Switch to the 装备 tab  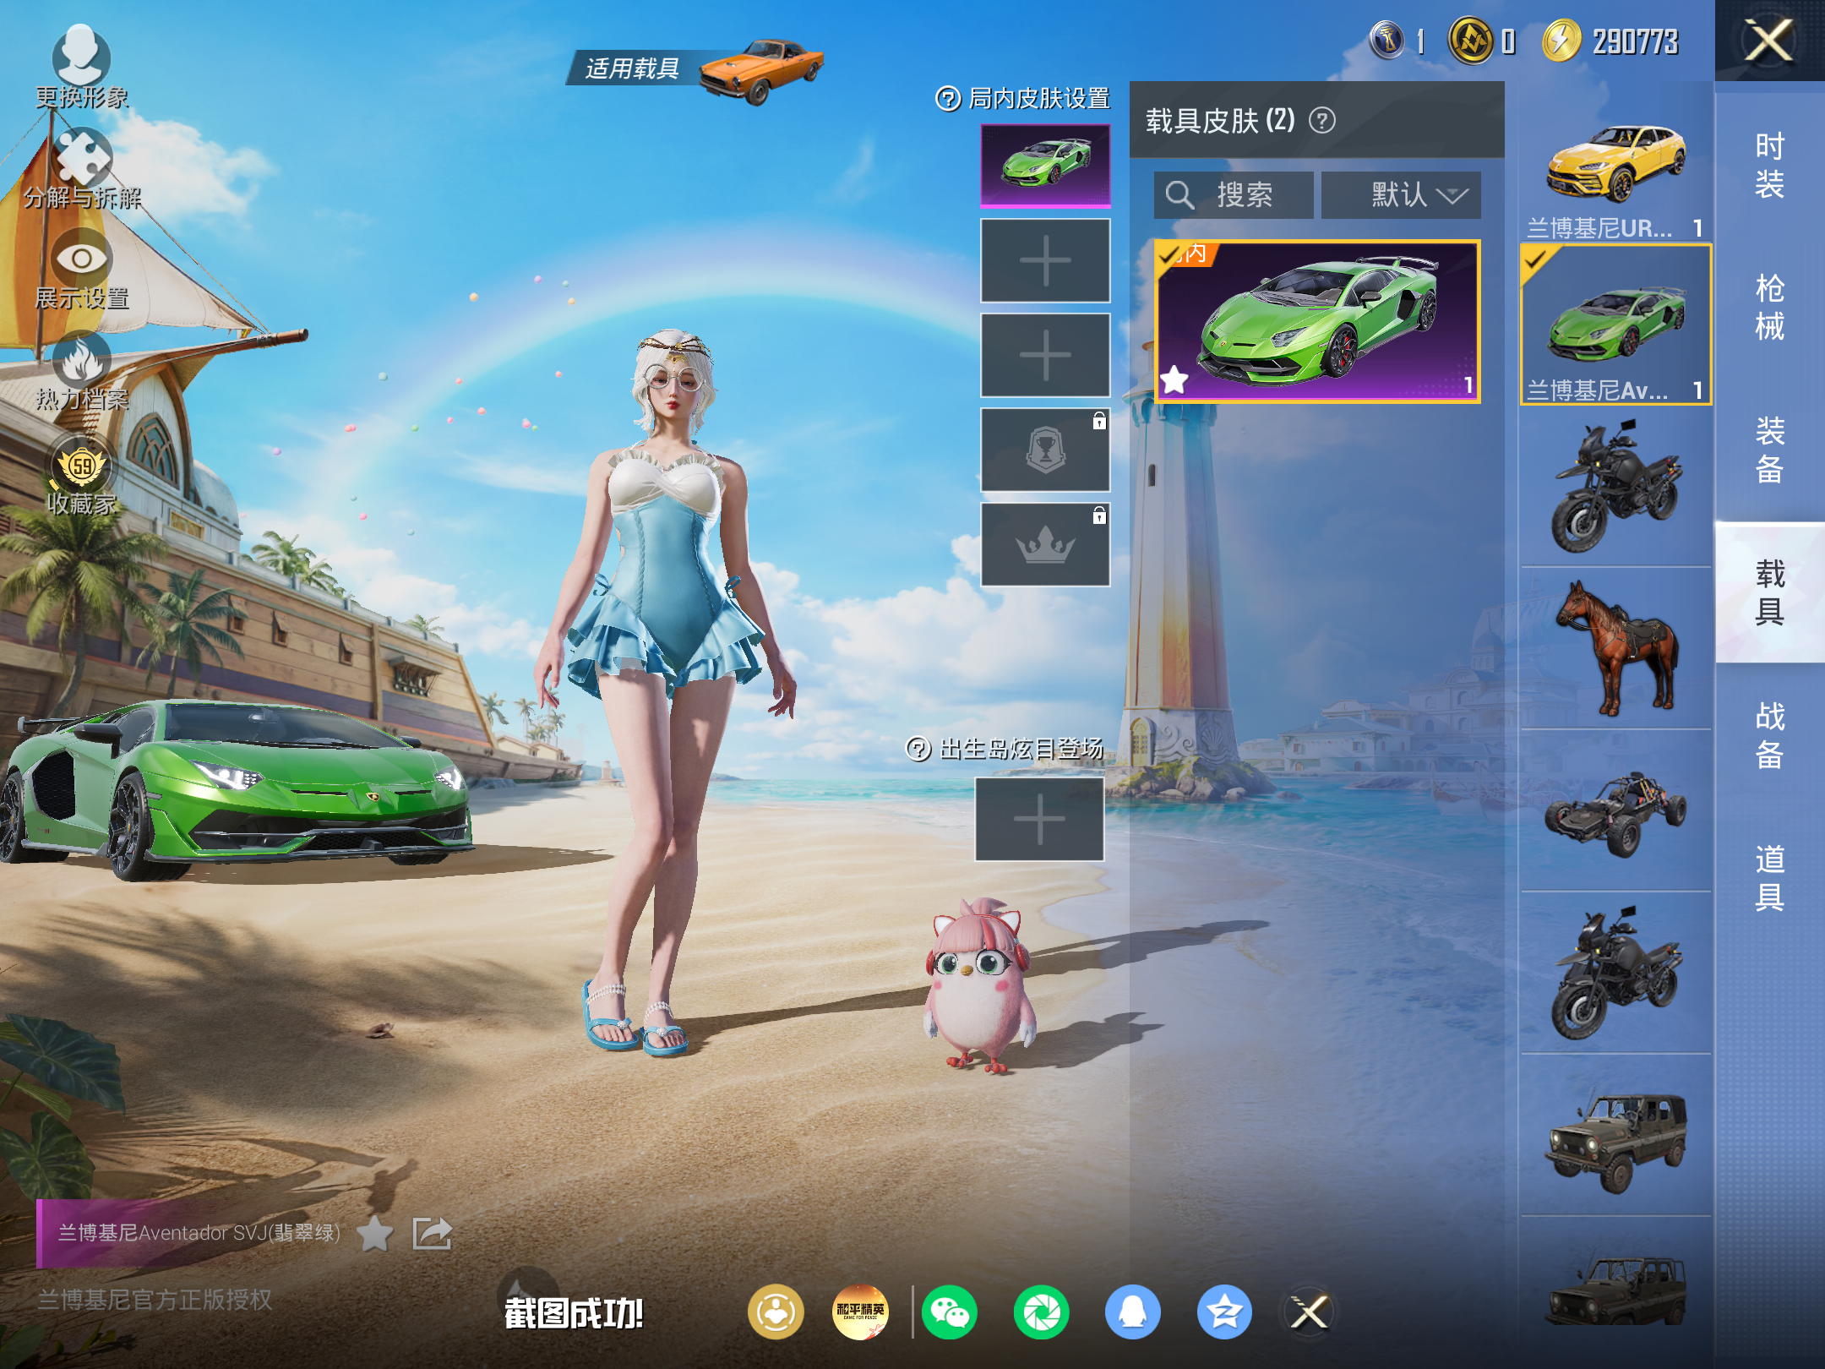click(1769, 450)
